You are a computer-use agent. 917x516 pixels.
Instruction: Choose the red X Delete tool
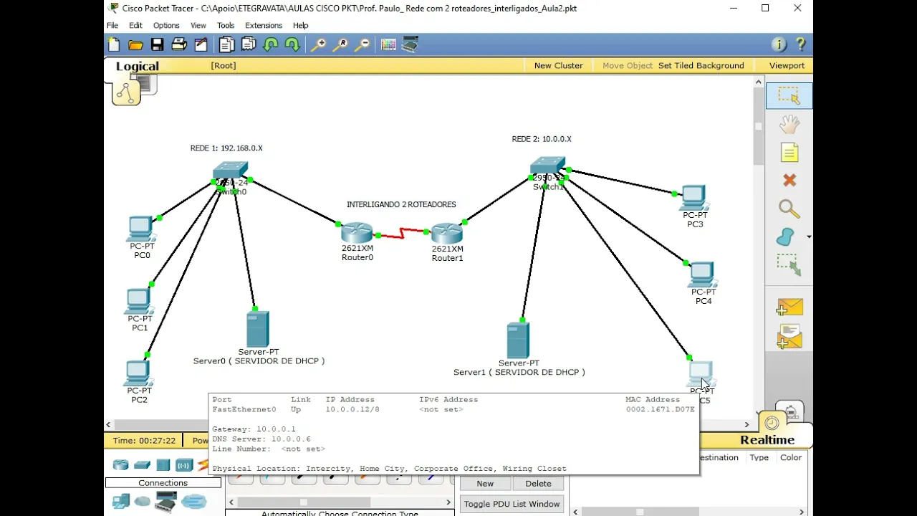[x=789, y=181]
